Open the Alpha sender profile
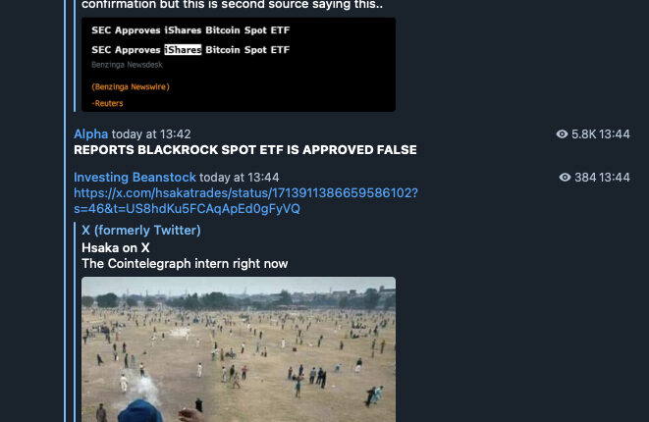 tap(90, 134)
